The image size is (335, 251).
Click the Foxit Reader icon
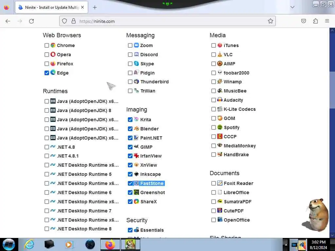(220, 183)
